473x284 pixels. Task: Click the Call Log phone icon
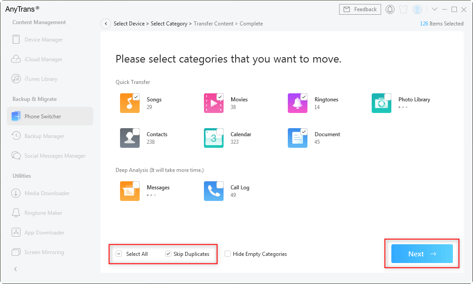pyautogui.click(x=214, y=191)
